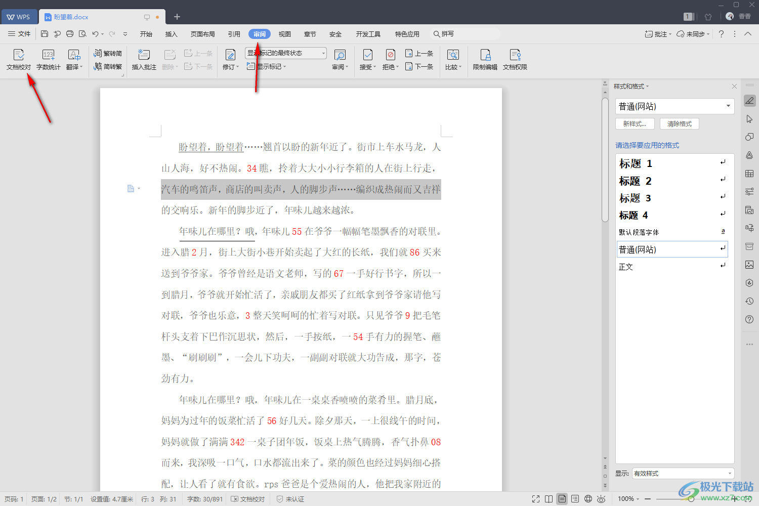Open the 比较 compare documents tool
The height and width of the screenshot is (506, 759).
pyautogui.click(x=453, y=59)
